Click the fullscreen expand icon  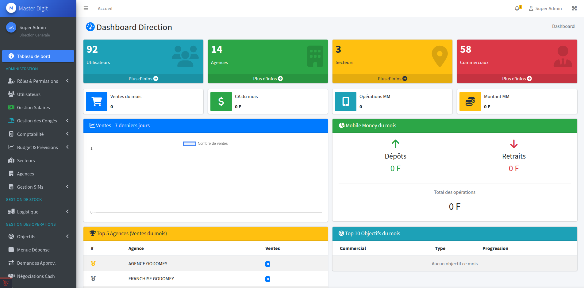click(x=574, y=8)
